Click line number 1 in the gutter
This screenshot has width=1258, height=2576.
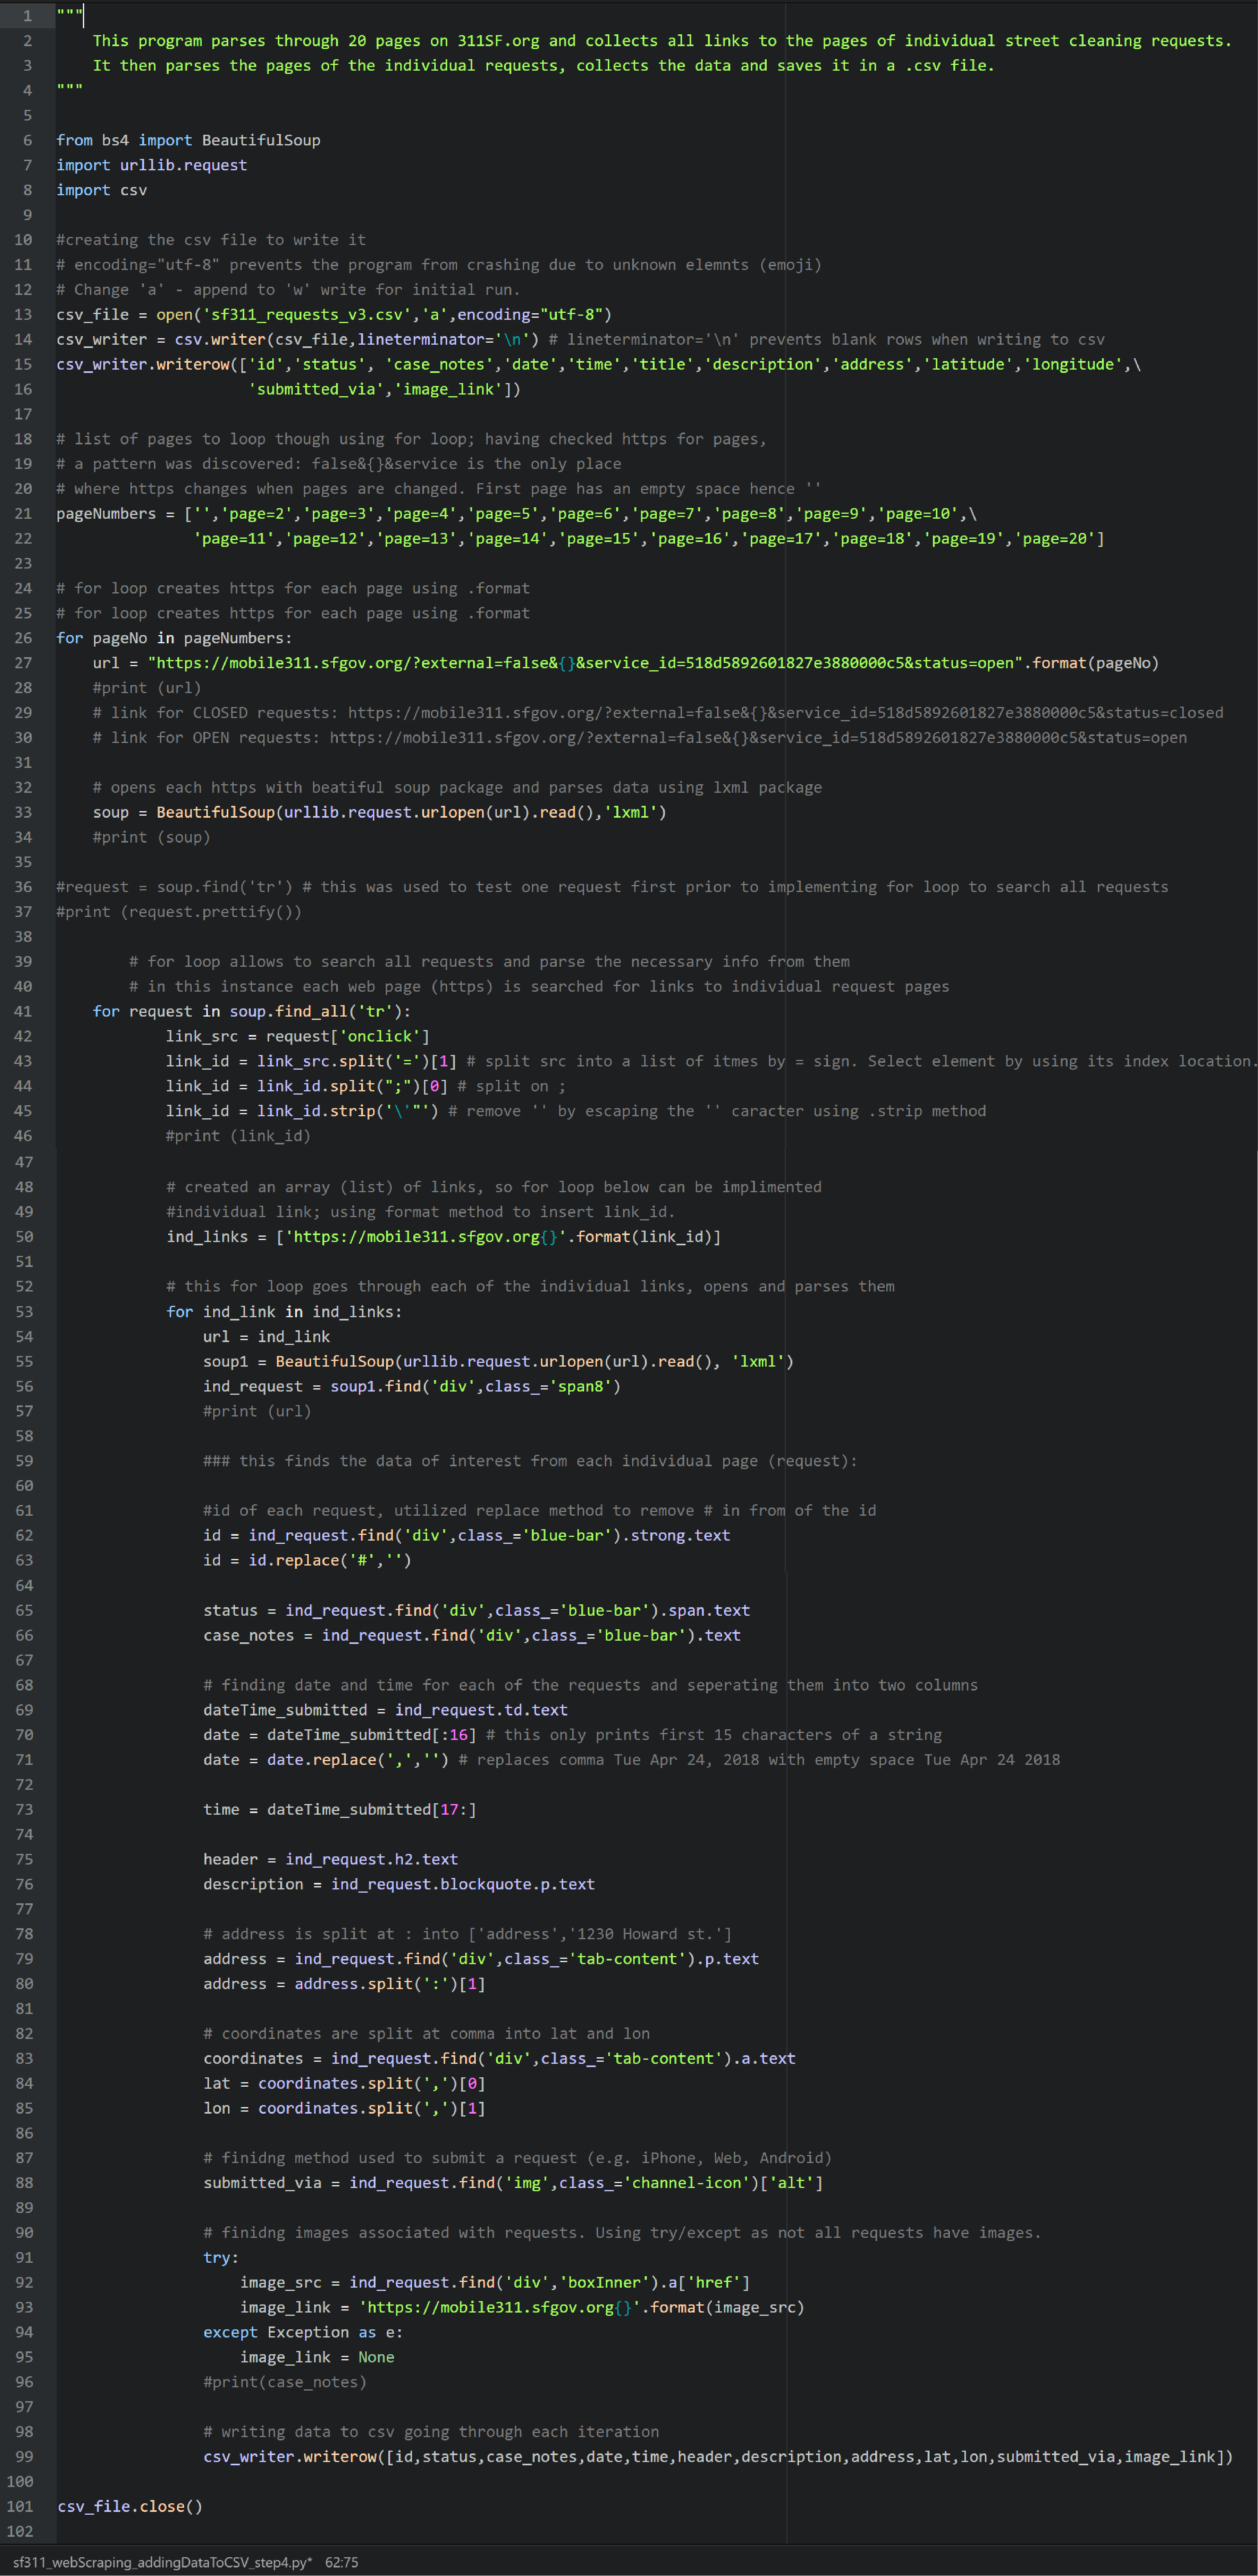(28, 16)
